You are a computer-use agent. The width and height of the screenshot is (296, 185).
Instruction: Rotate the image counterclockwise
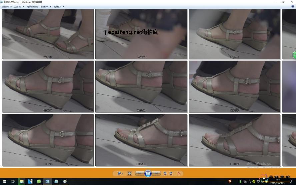coord(165,173)
